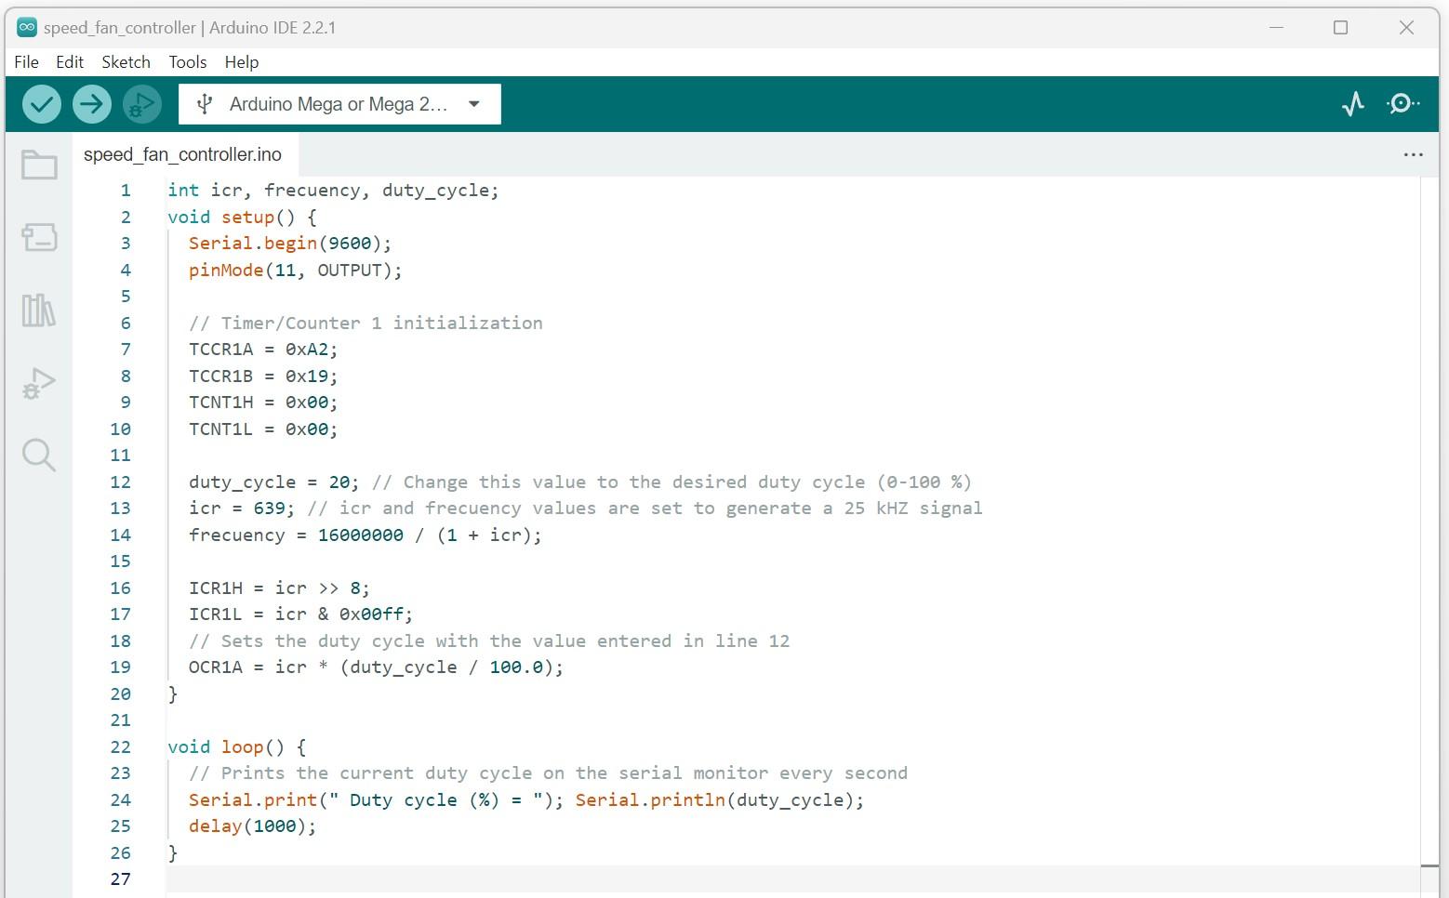Open the Sketch menu
Screen dimensions: 1449x898
[126, 62]
